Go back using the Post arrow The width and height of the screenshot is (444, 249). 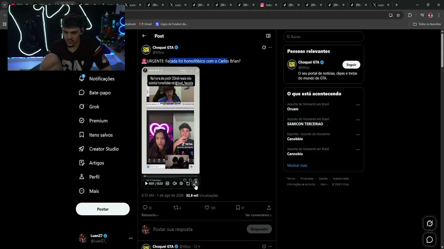[144, 36]
